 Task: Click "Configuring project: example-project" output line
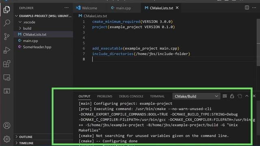click(x=126, y=103)
